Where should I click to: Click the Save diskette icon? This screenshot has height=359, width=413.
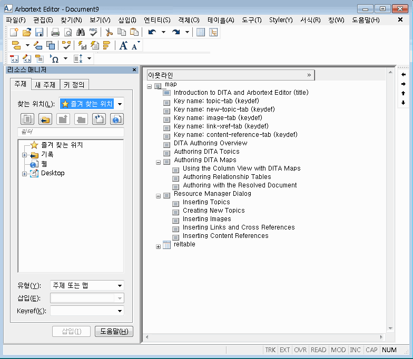click(x=39, y=32)
